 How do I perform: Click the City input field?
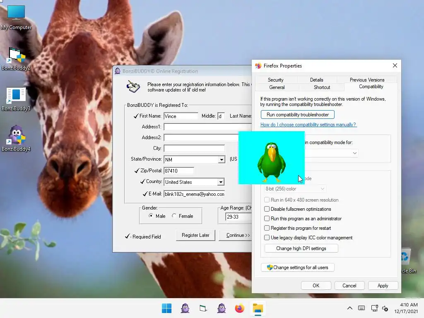tap(194, 149)
